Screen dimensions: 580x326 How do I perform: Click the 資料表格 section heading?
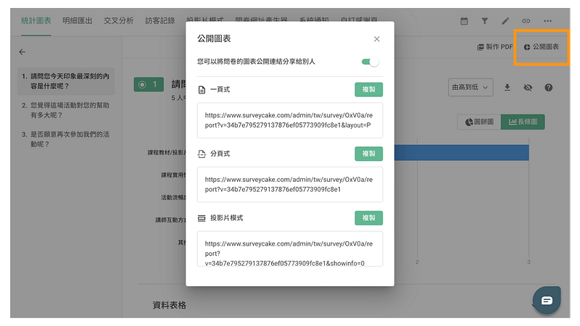pyautogui.click(x=170, y=305)
